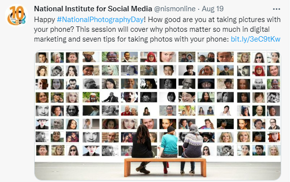
Task: Click the wooden bench in the photo
Action: (165, 167)
